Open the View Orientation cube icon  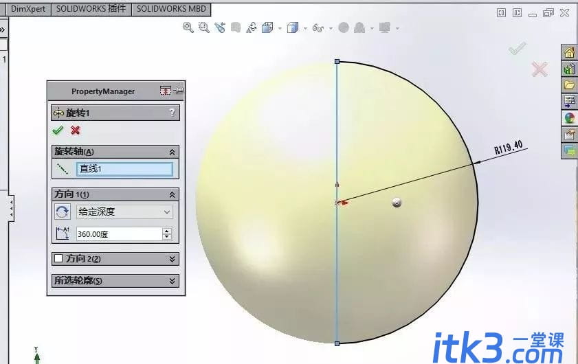pos(267,27)
